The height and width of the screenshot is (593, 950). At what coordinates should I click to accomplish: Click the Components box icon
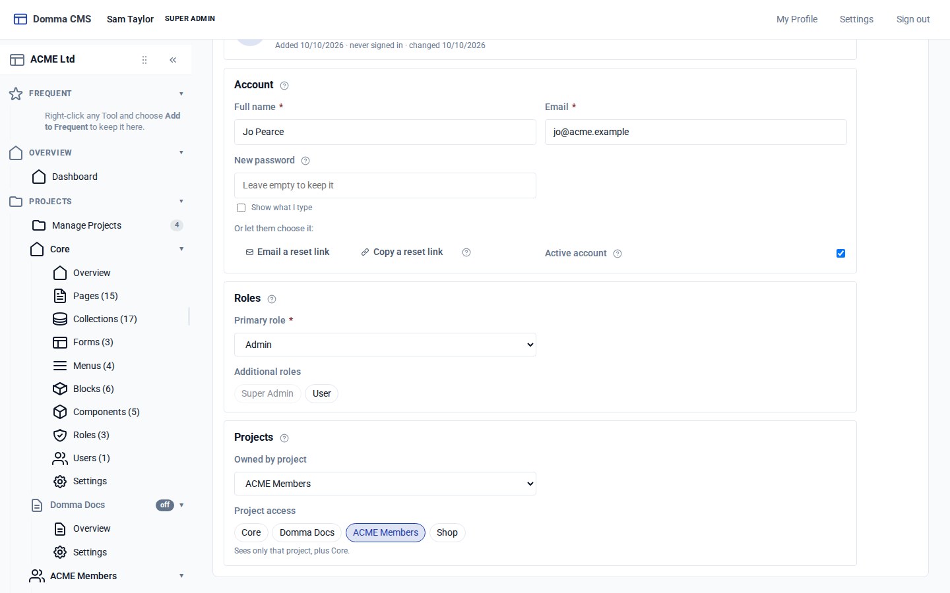[60, 412]
